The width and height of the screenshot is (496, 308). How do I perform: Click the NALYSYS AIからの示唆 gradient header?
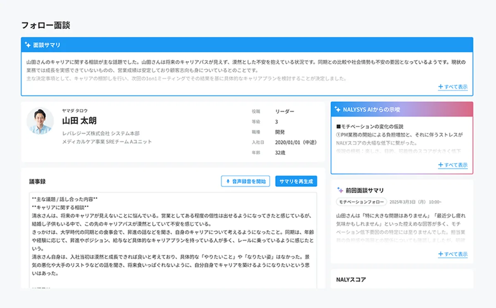point(402,110)
